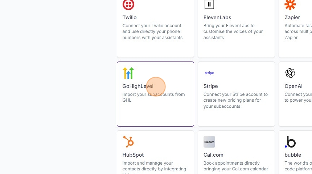
Task: Open the ElevenLabs integration title
Action: tap(217, 17)
